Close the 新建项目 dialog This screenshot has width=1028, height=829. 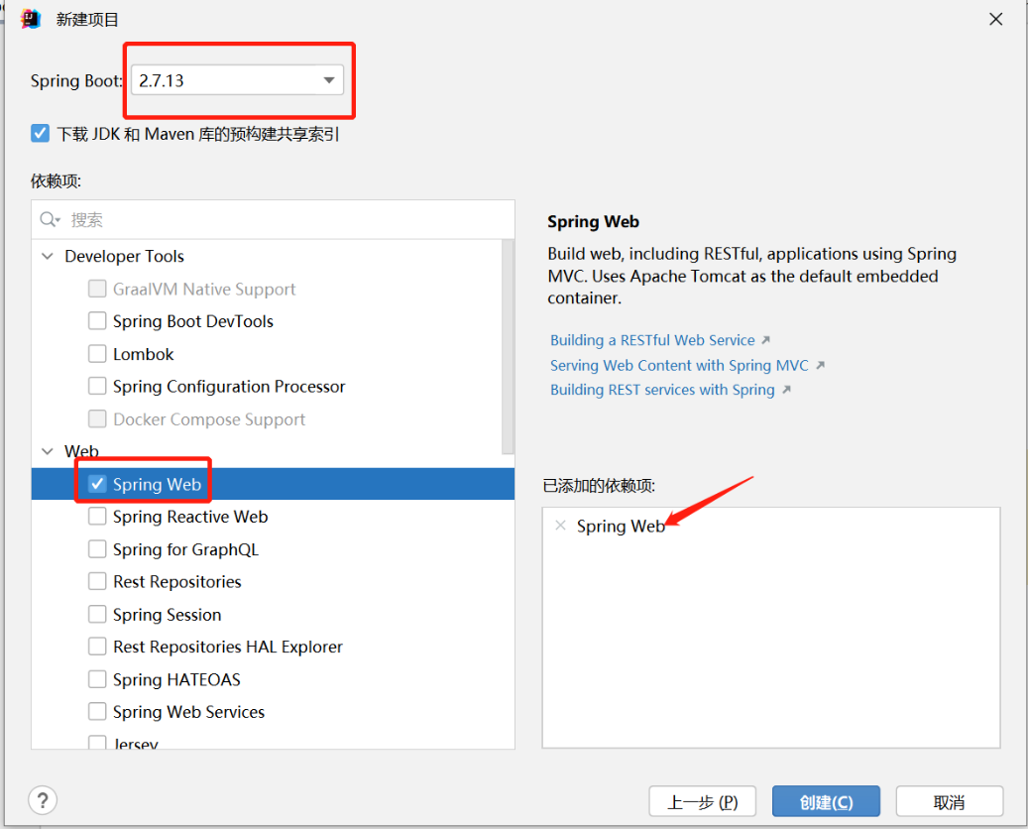tap(996, 19)
